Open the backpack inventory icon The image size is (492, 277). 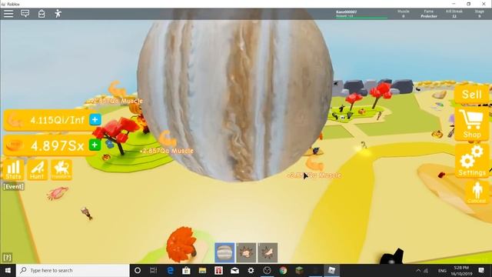[x=42, y=14]
